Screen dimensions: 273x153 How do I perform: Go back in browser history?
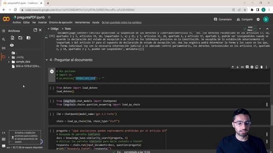click(x=4, y=10)
